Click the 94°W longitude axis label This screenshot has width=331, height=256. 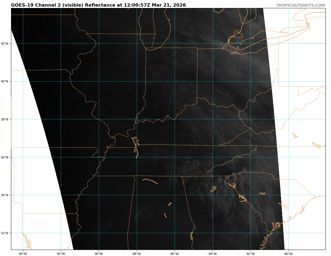23,254
